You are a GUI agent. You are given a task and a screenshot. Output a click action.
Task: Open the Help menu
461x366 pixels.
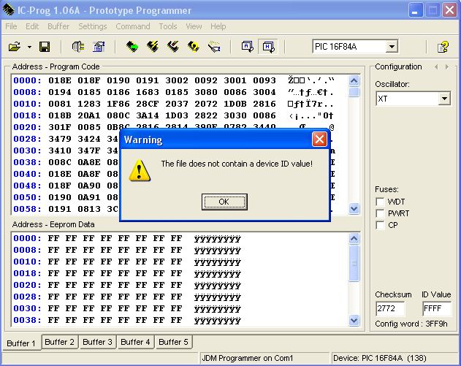218,26
